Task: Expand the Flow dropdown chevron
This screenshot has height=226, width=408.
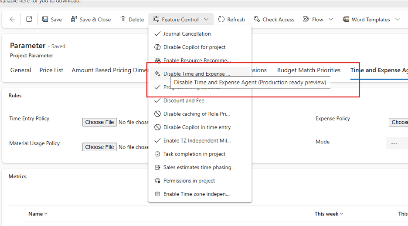Action: pyautogui.click(x=331, y=20)
